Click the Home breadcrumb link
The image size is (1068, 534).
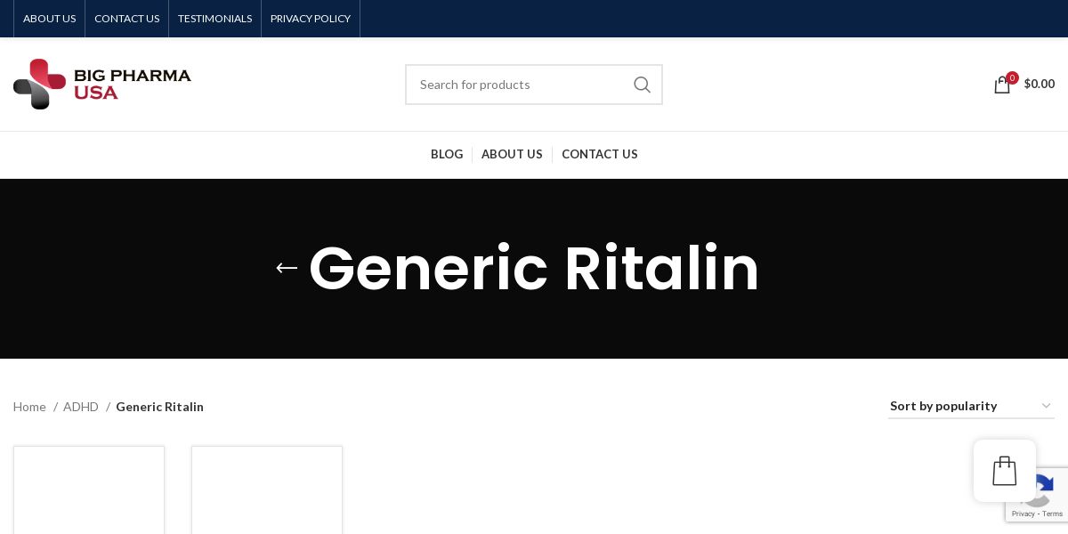pos(29,407)
